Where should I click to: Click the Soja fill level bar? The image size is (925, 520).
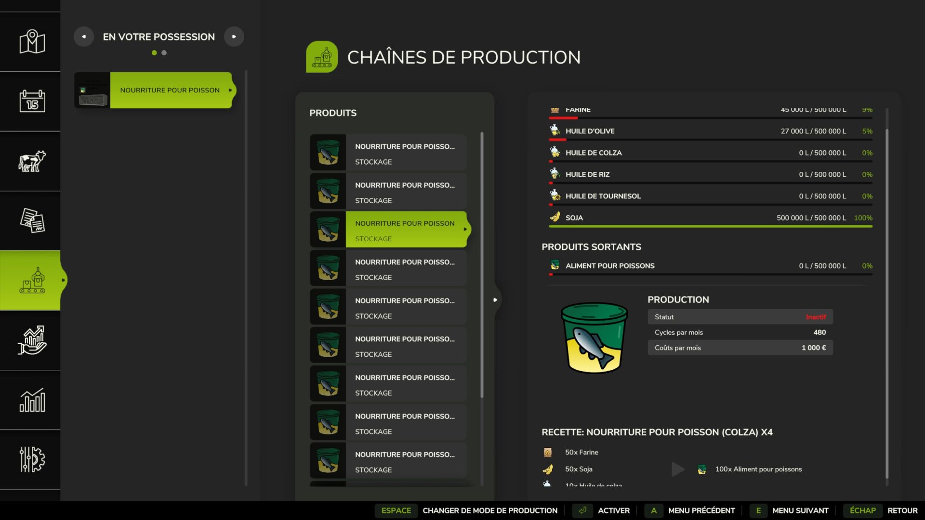coord(711,226)
